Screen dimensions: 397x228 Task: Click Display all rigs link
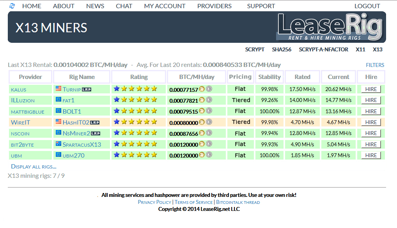[x=34, y=167]
